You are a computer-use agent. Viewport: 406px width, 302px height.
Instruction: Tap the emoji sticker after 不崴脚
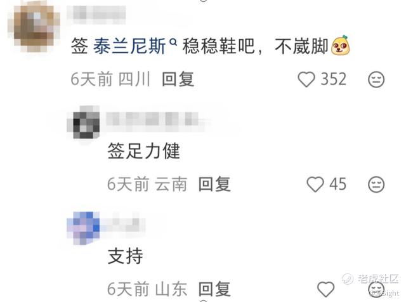point(341,45)
